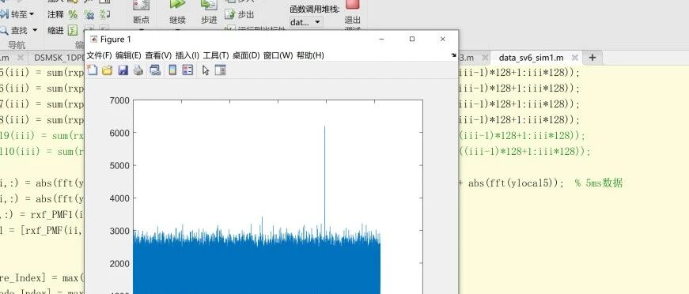This screenshot has height=294, width=689.
Task: Open 窗口(W) menu in Figure 1
Action: click(x=278, y=55)
